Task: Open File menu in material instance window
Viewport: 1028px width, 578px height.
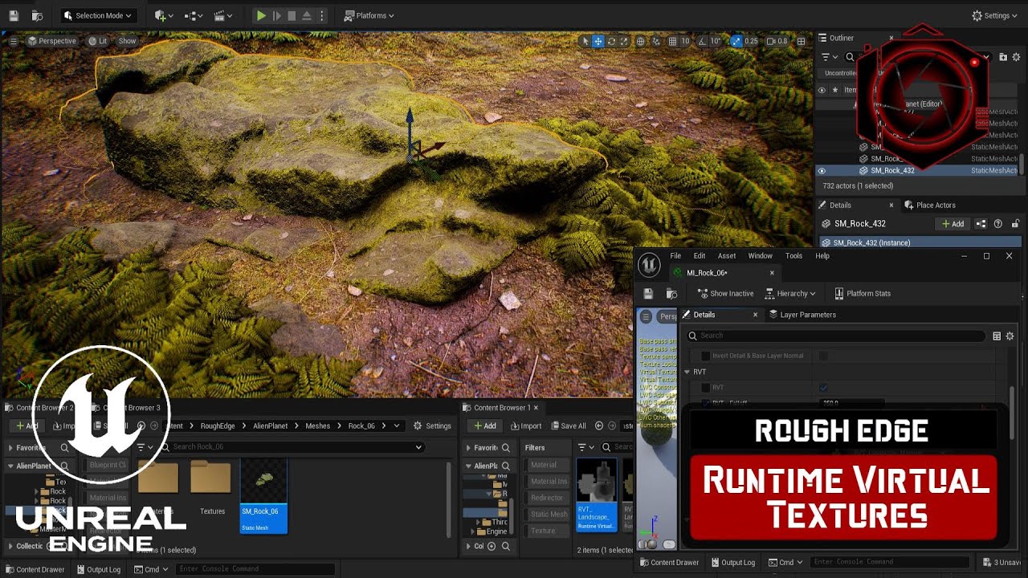Action: coord(675,256)
